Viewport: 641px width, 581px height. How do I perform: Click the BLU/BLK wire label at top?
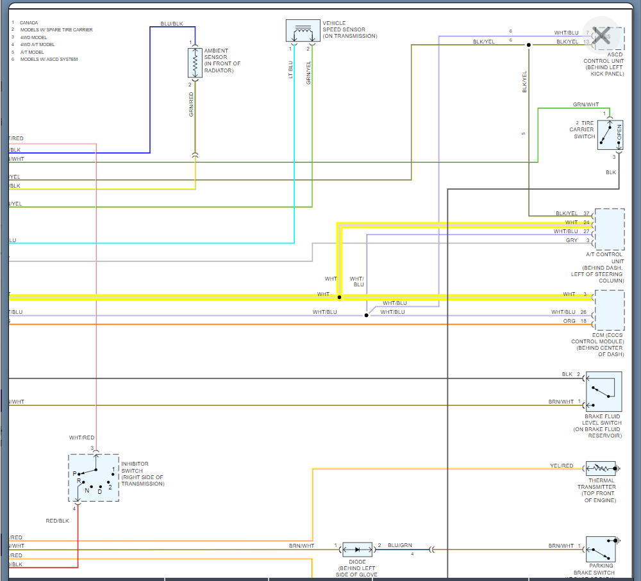(172, 24)
